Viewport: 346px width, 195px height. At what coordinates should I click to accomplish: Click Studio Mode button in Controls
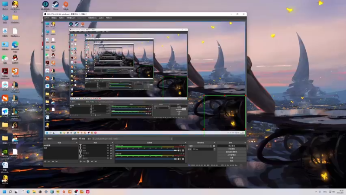point(231,155)
